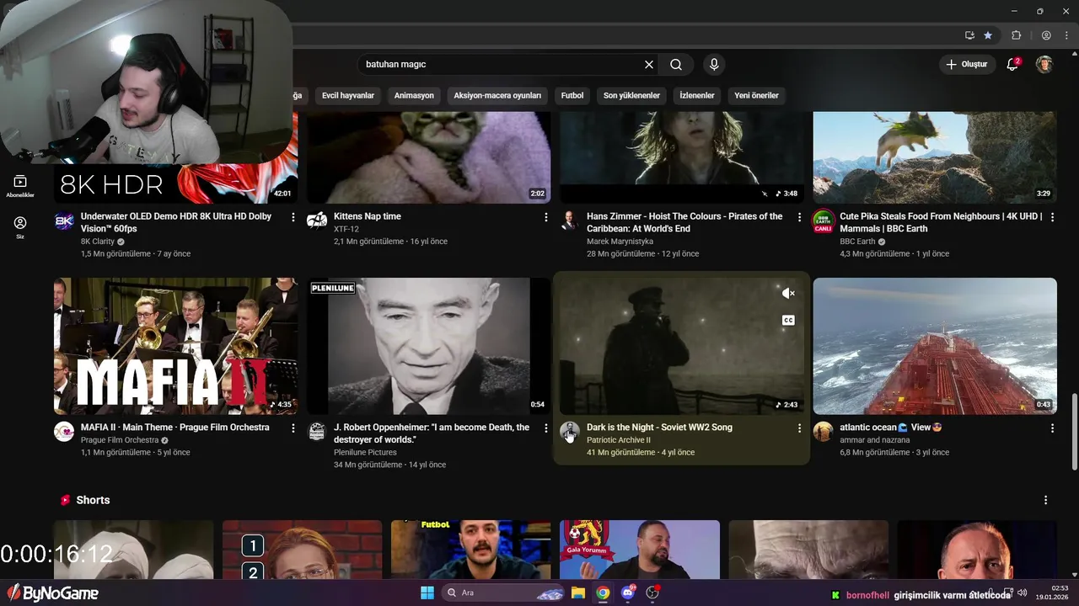Open the Chrome extensions puzzle icon
The width and height of the screenshot is (1079, 606).
(x=1017, y=35)
